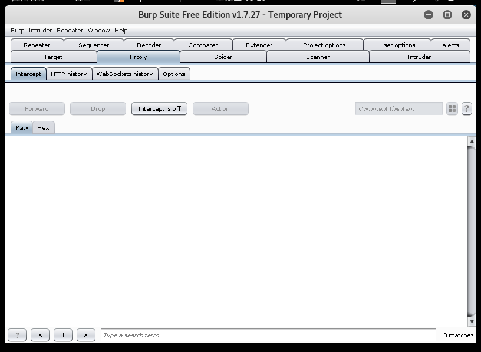Click the Drop button

(98, 108)
